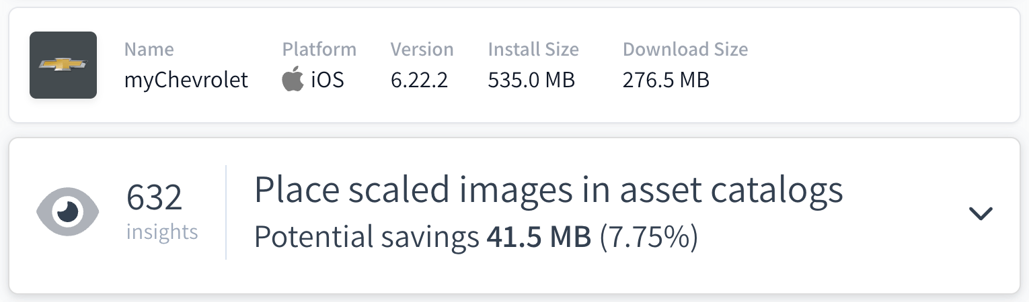Click version number 6.22.2
The image size is (1029, 302).
419,81
